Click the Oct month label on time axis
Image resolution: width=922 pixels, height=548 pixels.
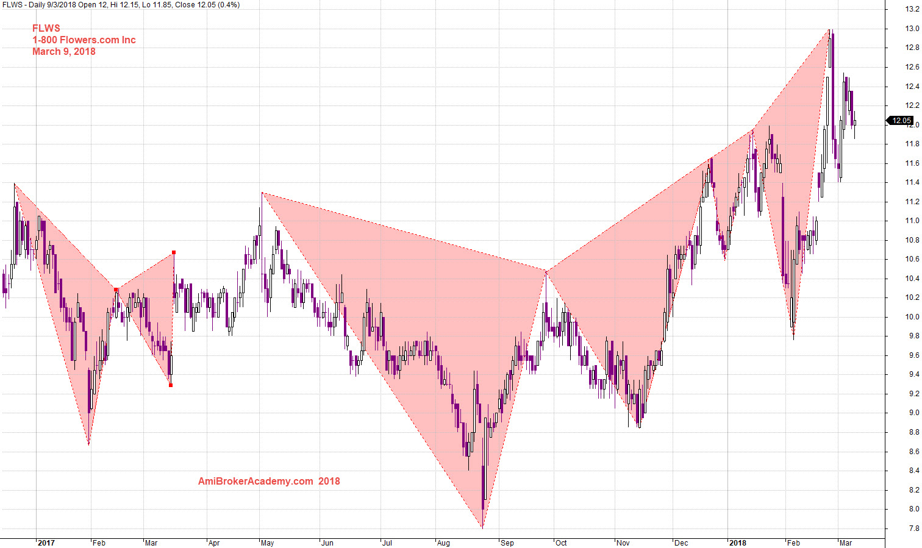pos(561,543)
